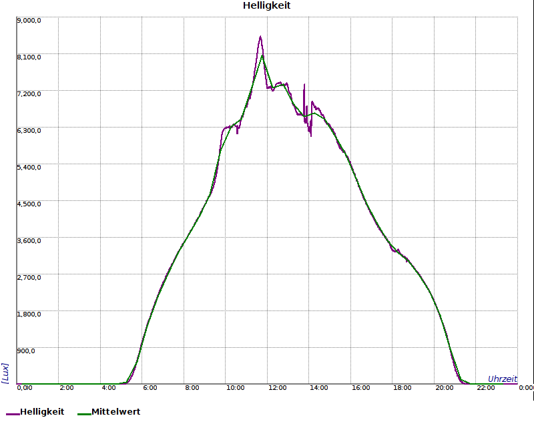Viewport: 534px width, 434px height.
Task: Click the green Mittelwert legend swatch
Action: [x=85, y=414]
